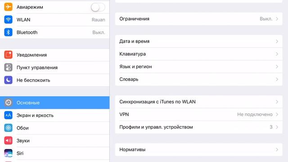The height and width of the screenshot is (162, 288).
Task: Tap the Обои flower icon
Action: coord(8,128)
